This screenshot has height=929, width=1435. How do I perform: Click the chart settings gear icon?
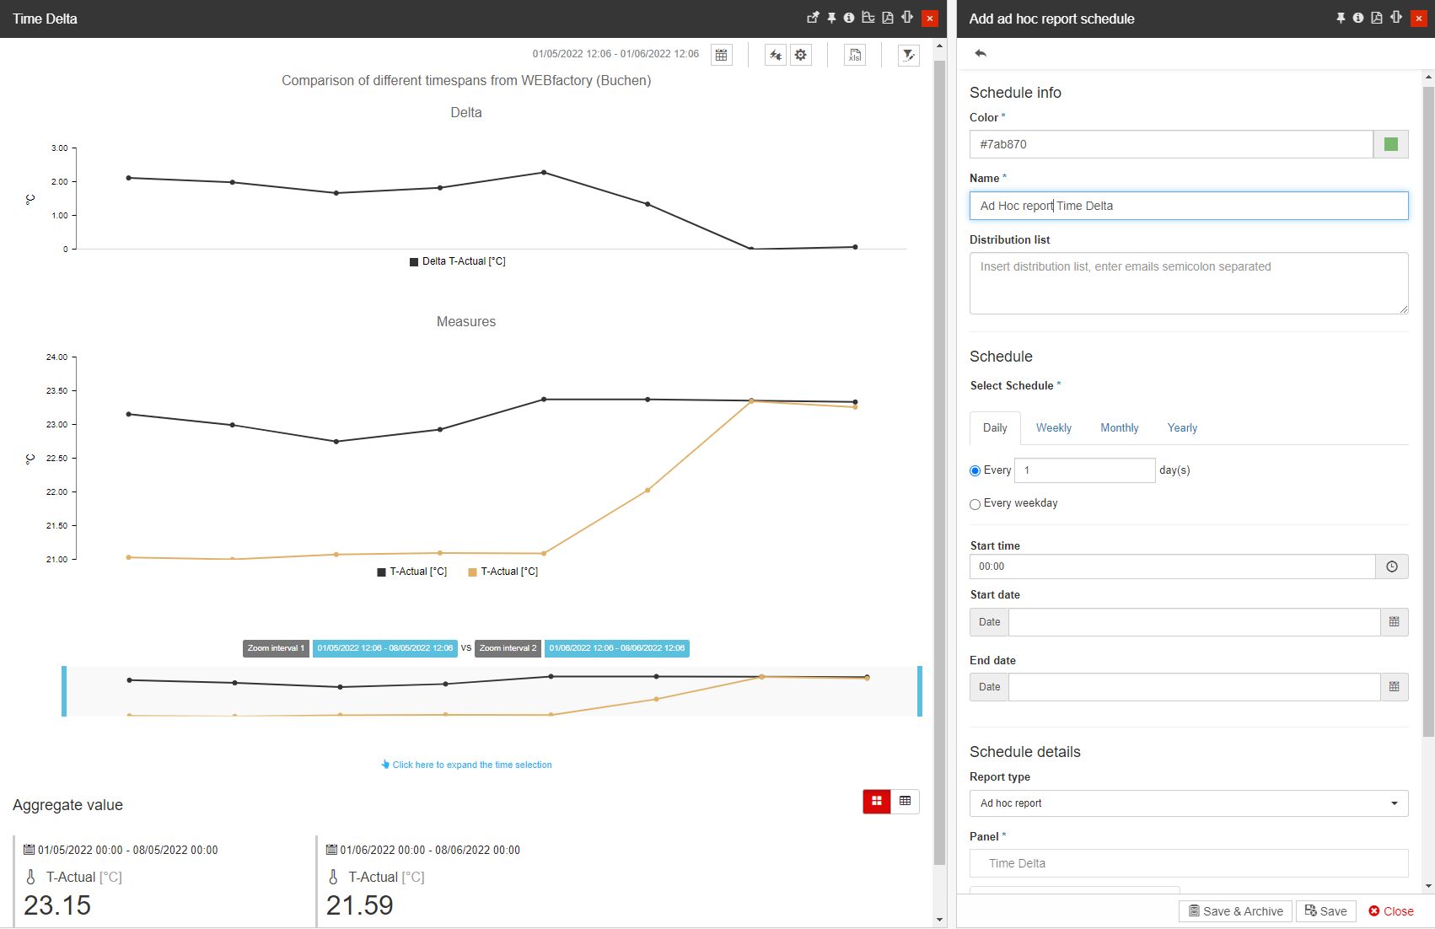click(800, 55)
